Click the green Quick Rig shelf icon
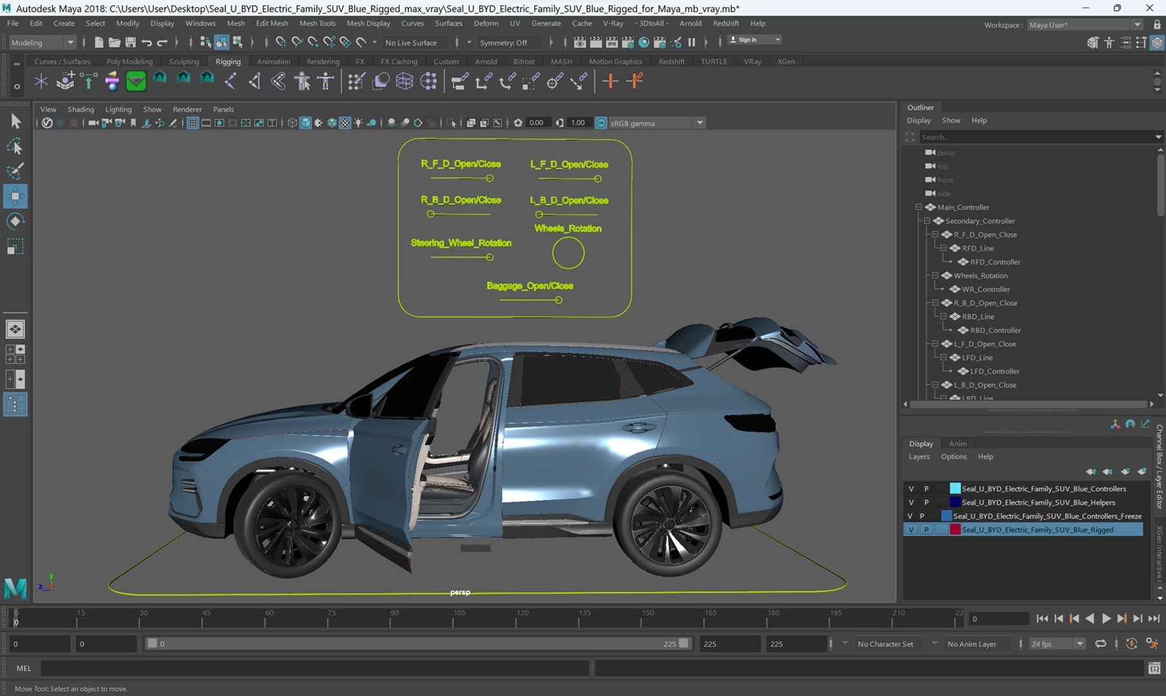Viewport: 1166px width, 696px height. pyautogui.click(x=135, y=81)
